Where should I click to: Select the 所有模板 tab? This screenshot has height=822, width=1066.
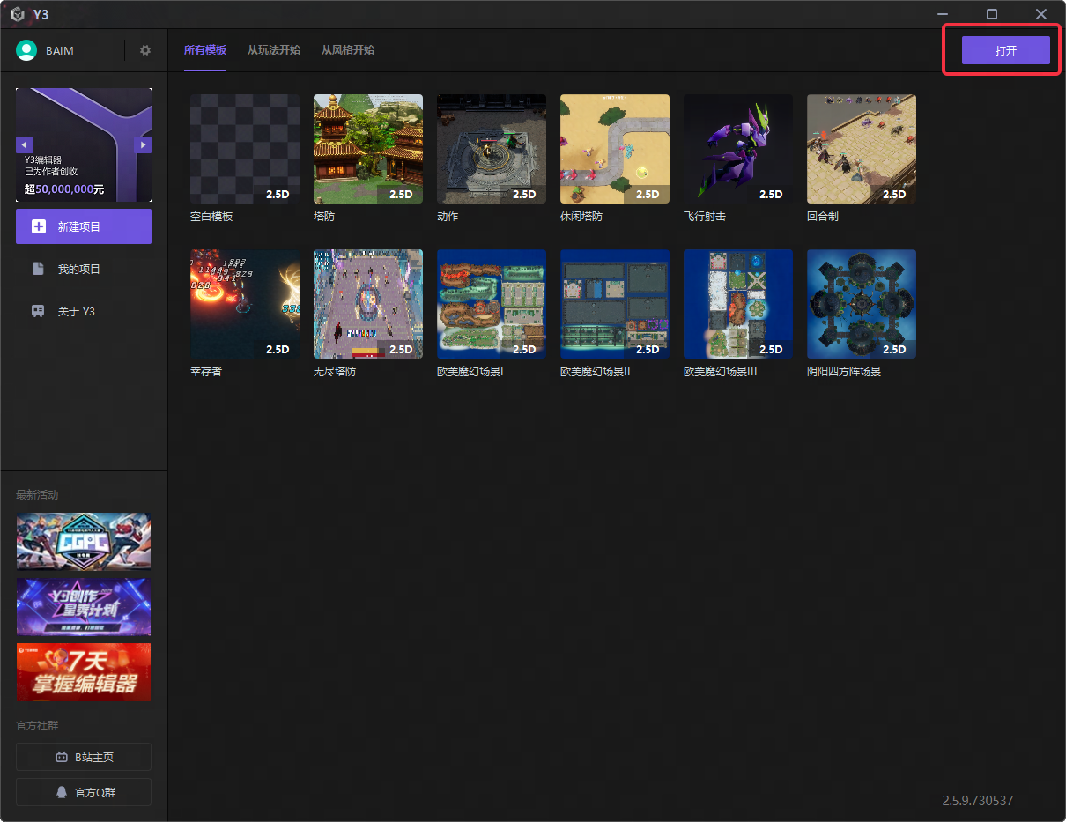[x=204, y=50]
